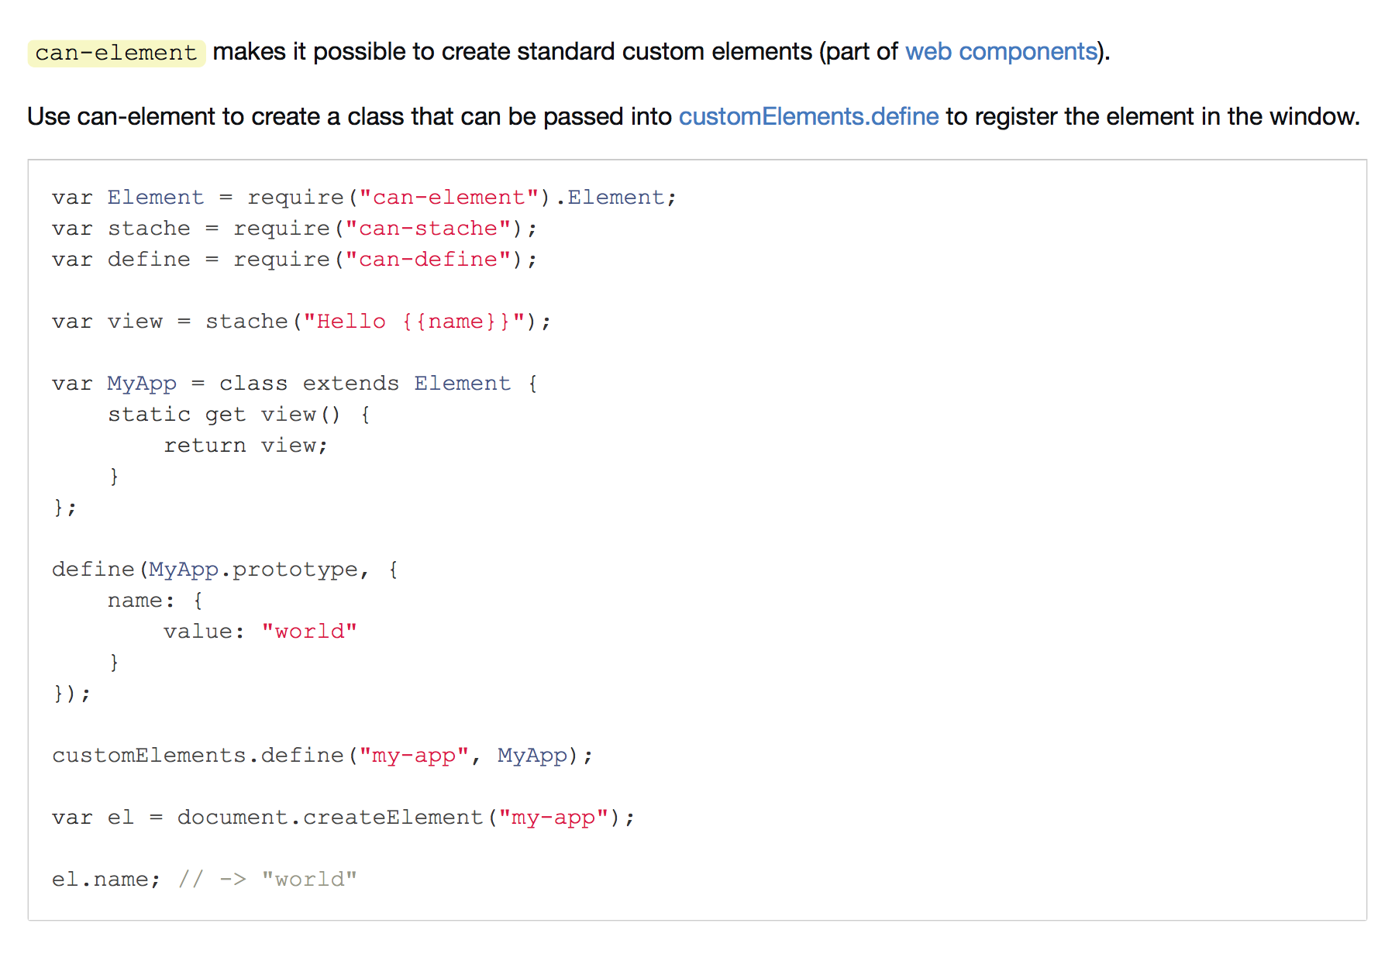Click the return view; statement
This screenshot has height=961, width=1395.
tap(246, 446)
